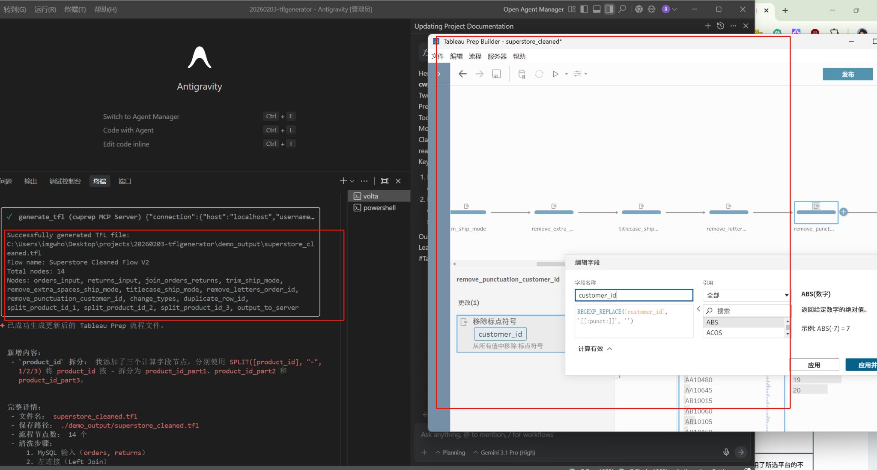
Task: Click the function 搜索 search box
Action: (x=747, y=311)
